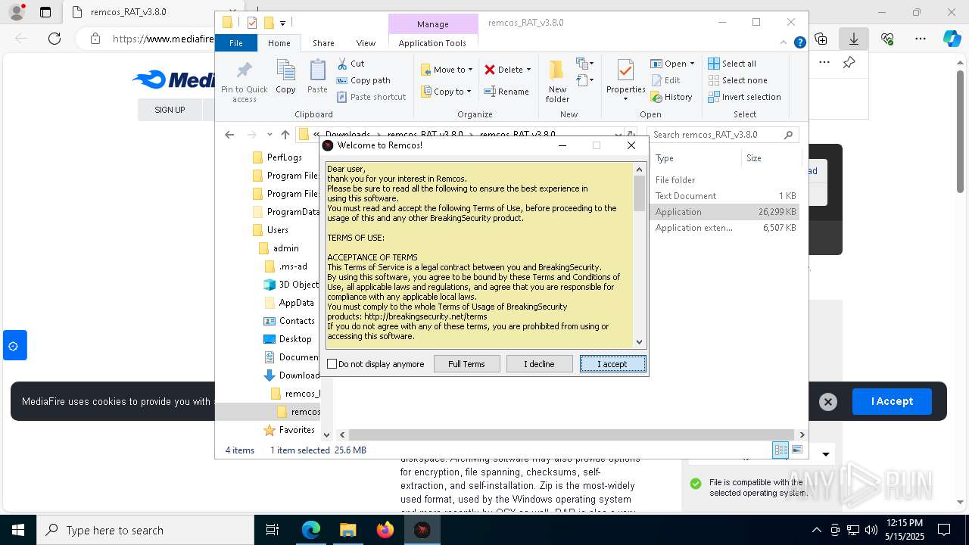Open Copy to dropdown
The image size is (969, 545).
[447, 92]
